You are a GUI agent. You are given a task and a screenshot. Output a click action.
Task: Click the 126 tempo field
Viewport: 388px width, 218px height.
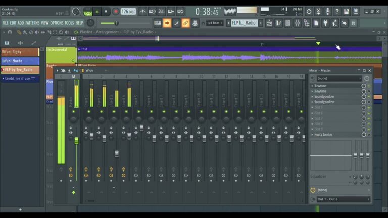(128, 12)
